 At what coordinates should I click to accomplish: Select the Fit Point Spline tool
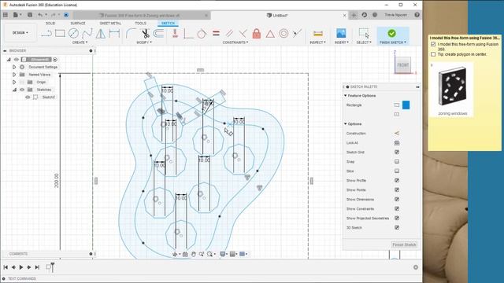[x=87, y=33]
